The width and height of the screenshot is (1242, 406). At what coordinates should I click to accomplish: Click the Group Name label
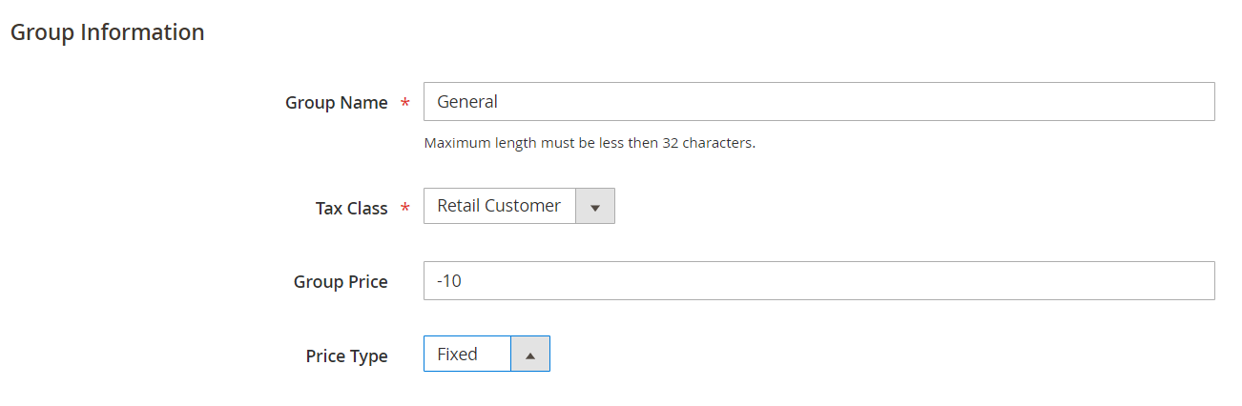pyautogui.click(x=336, y=103)
